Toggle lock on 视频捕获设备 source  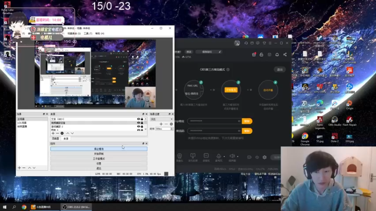[x=142, y=123]
